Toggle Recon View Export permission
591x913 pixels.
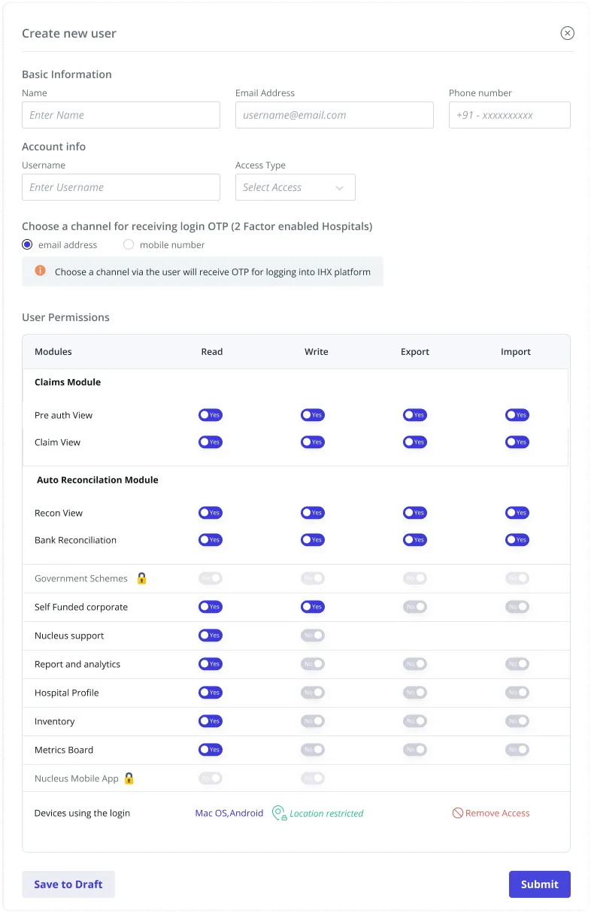(x=415, y=513)
